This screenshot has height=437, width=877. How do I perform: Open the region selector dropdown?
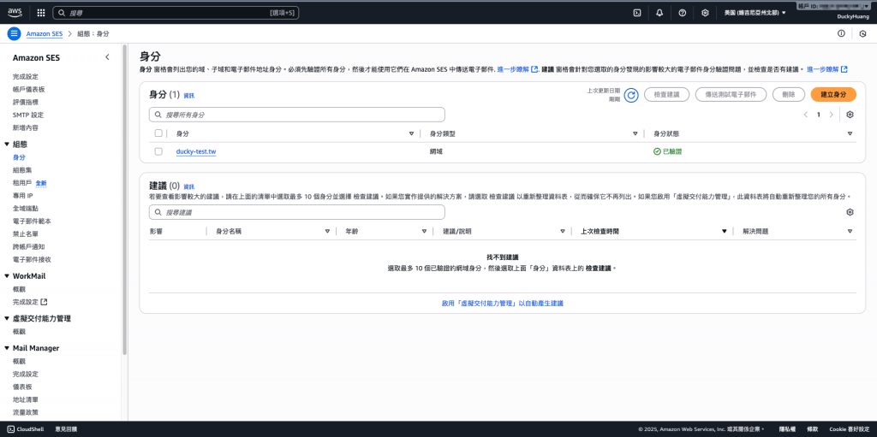755,13
